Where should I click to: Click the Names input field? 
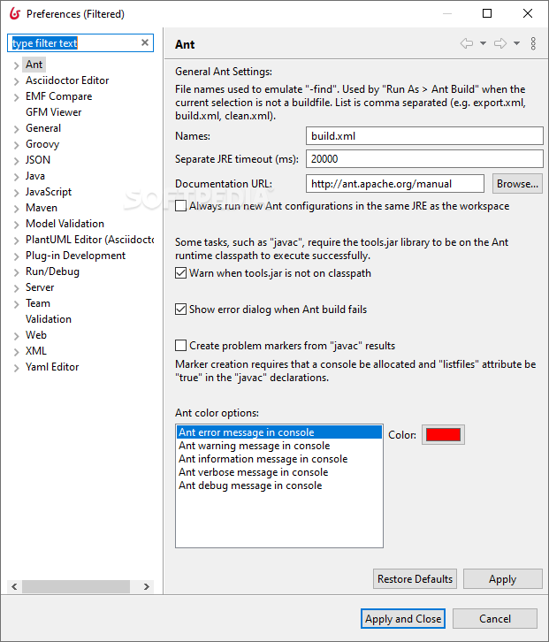point(424,135)
